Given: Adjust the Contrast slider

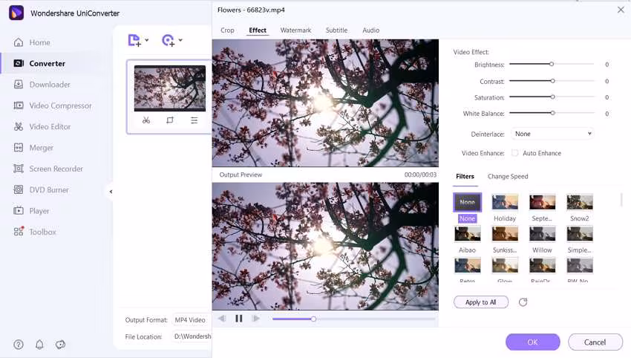Looking at the screenshot, I should point(552,81).
